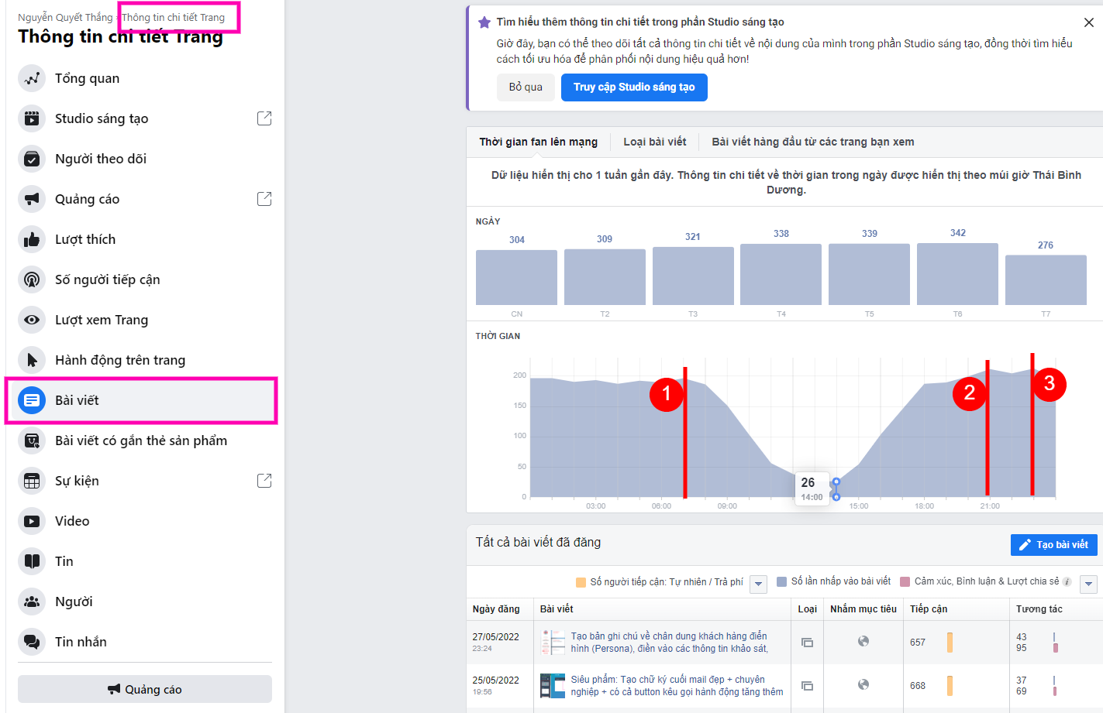
Task: Click post type icon for 27/05/2022 row
Action: point(807,643)
